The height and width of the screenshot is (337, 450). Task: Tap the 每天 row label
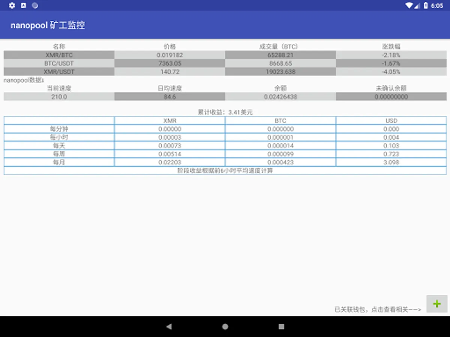(x=59, y=145)
